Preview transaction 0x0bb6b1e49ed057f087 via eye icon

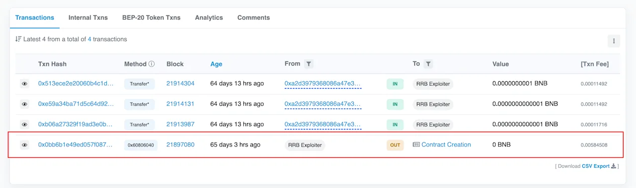[x=24, y=145]
